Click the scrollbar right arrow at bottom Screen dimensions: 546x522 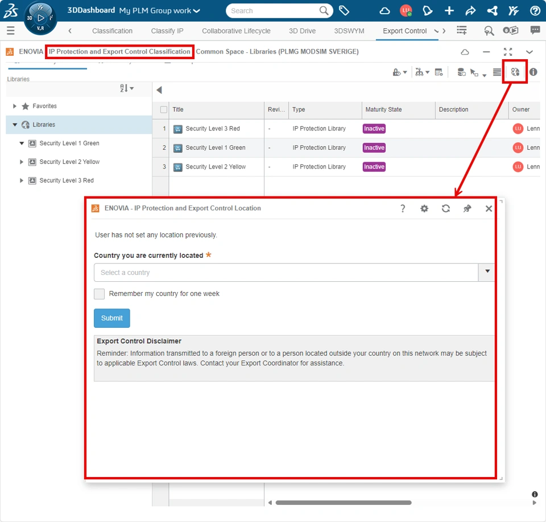point(535,503)
